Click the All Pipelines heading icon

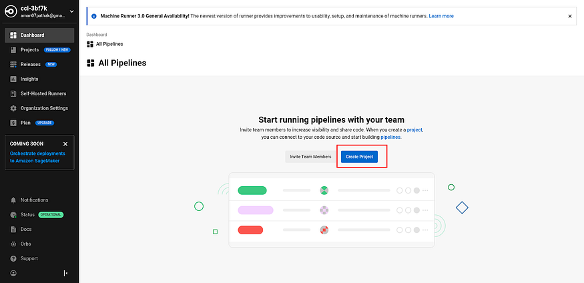tap(91, 63)
